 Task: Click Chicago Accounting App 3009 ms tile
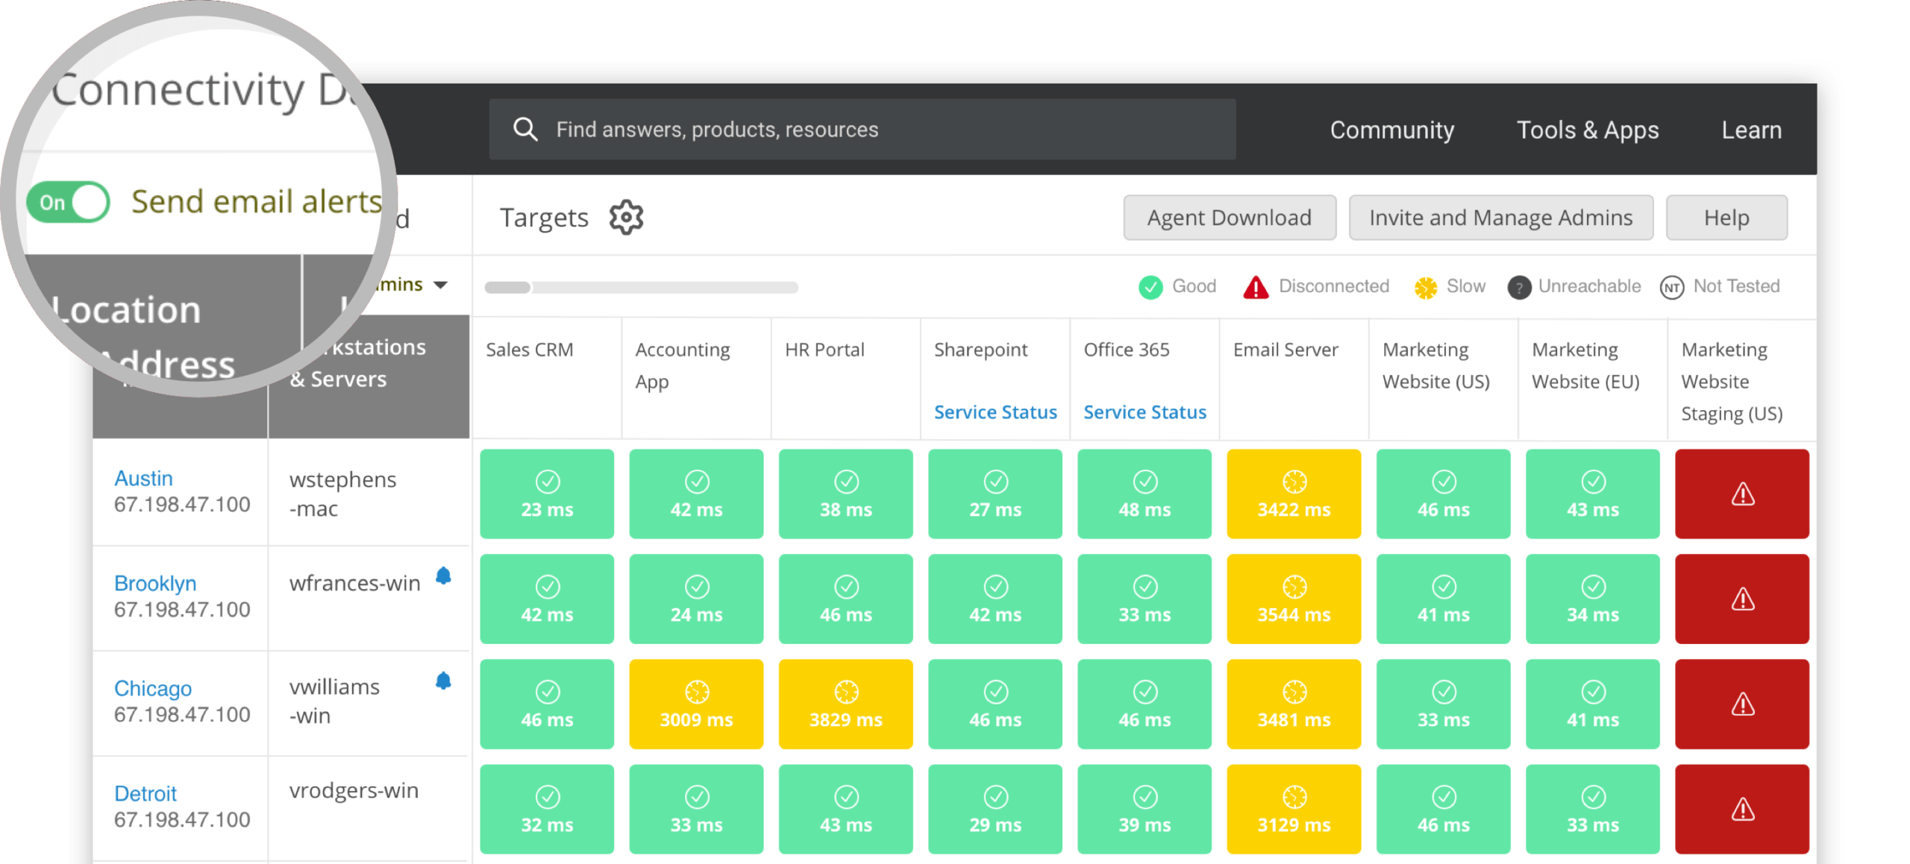[x=696, y=704]
